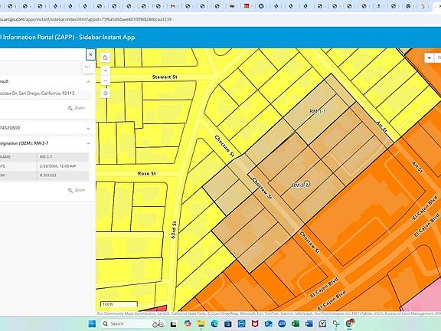Screen dimensions: 441x331
Task: Click the RM-1-1 zone label on map
Action: [317, 111]
